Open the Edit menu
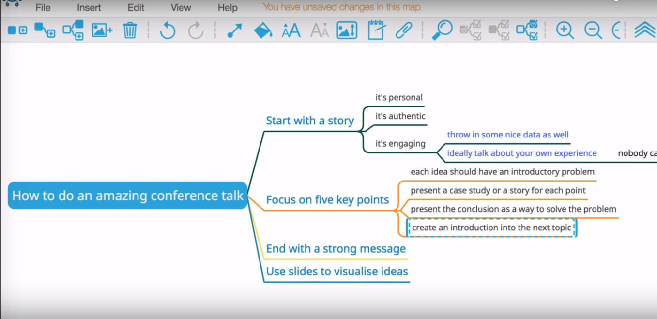The image size is (657, 319). 136,8
